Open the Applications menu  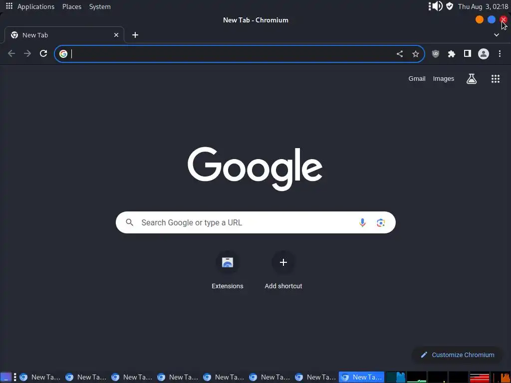[x=36, y=6]
